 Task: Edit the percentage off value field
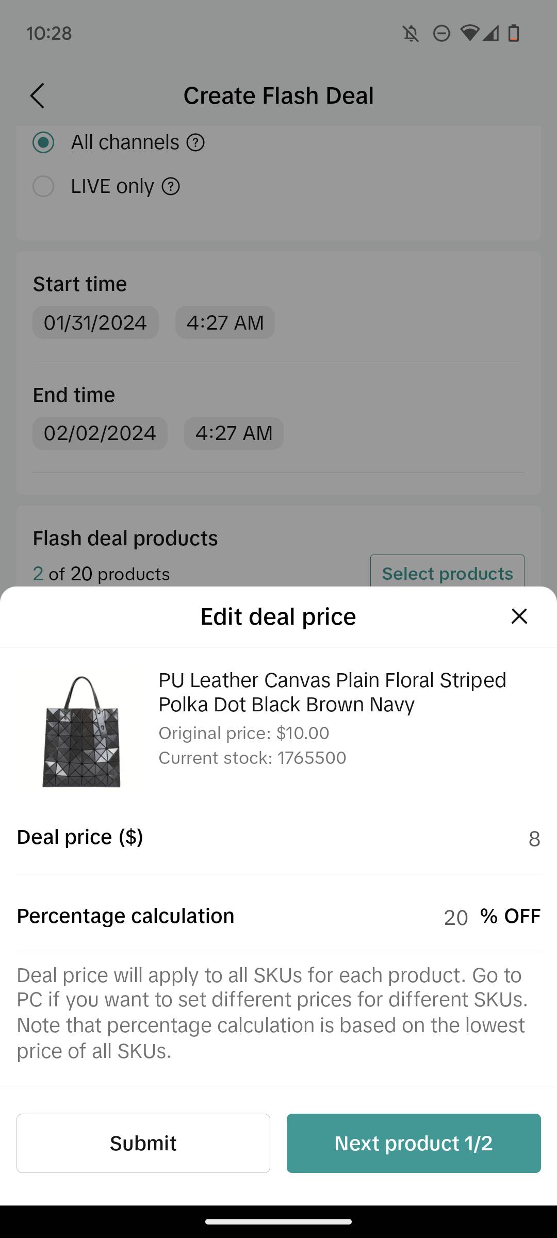click(x=456, y=918)
